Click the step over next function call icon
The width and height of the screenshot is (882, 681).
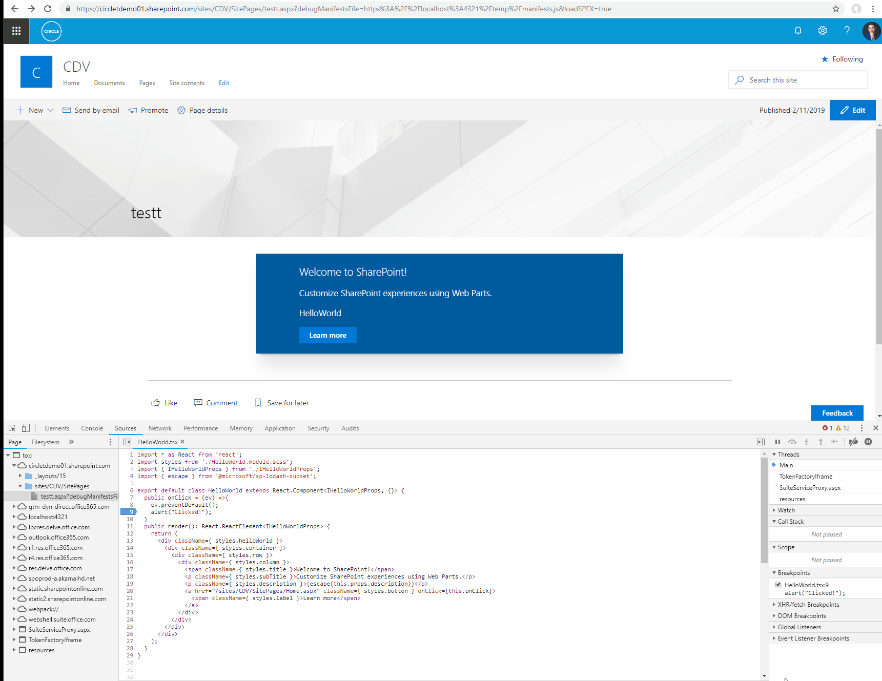tap(792, 442)
